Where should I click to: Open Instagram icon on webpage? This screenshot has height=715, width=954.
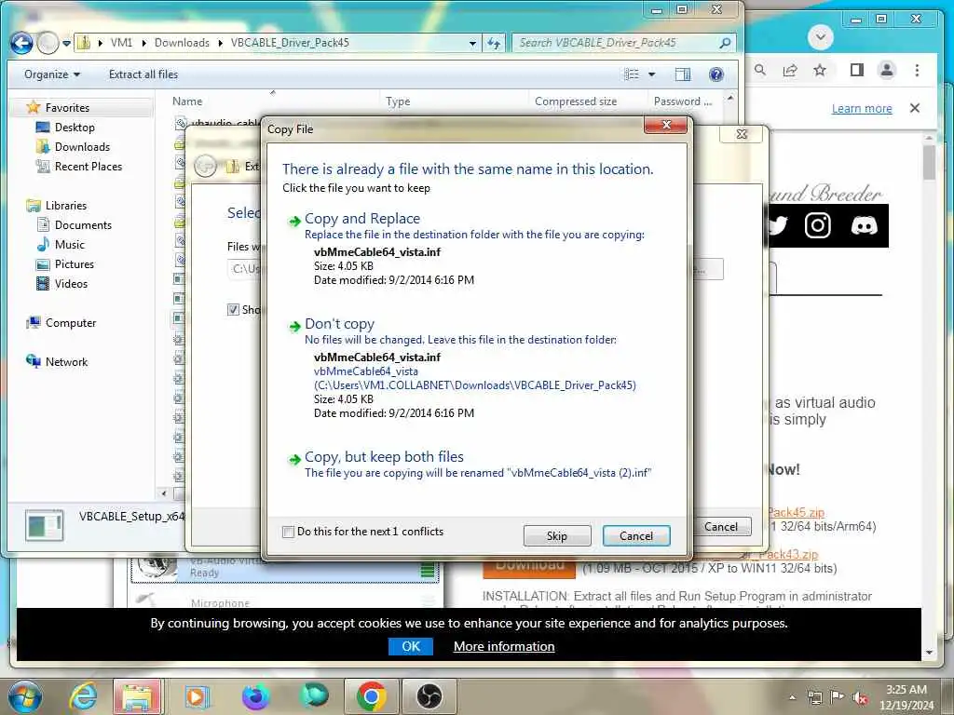pyautogui.click(x=818, y=225)
